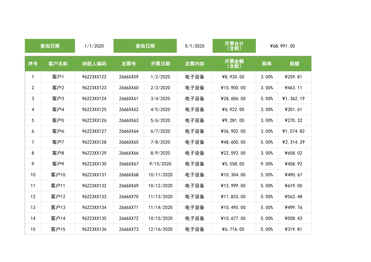Select the ¥48,600.00 amount for 客户7
The width and height of the screenshot is (371, 262).
[234, 142]
